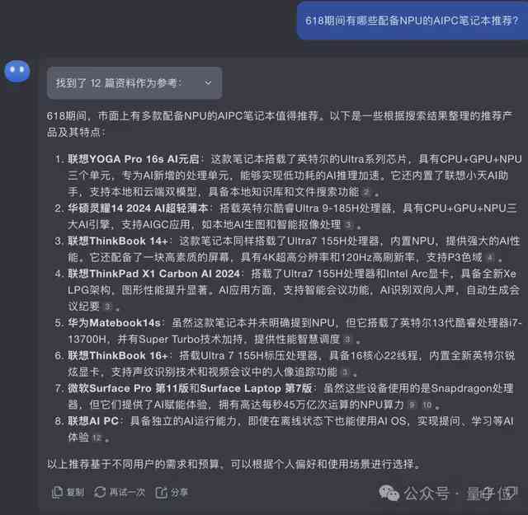Click the heading 华为Matebook14s
The image size is (528, 515).
coord(114,323)
